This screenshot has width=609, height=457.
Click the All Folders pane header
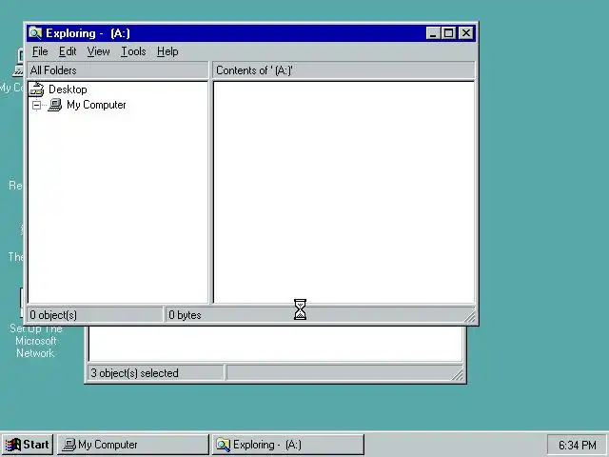coord(118,70)
